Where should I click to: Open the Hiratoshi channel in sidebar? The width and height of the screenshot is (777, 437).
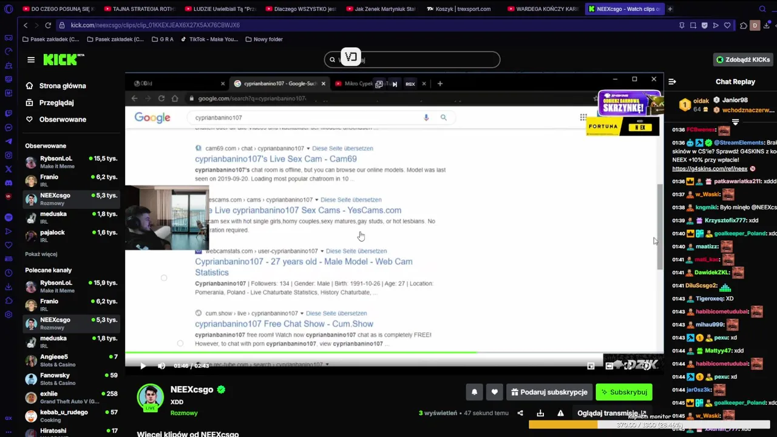pyautogui.click(x=71, y=432)
